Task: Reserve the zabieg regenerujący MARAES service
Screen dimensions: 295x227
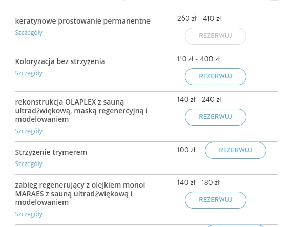Action: [x=216, y=200]
